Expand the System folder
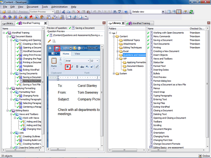This screenshot has height=158, width=211. coord(114,73)
